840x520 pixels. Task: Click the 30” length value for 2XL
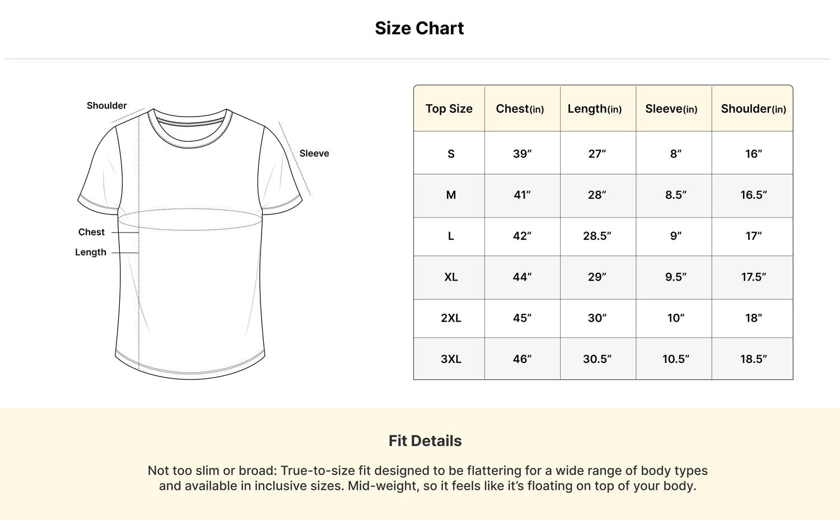point(597,318)
